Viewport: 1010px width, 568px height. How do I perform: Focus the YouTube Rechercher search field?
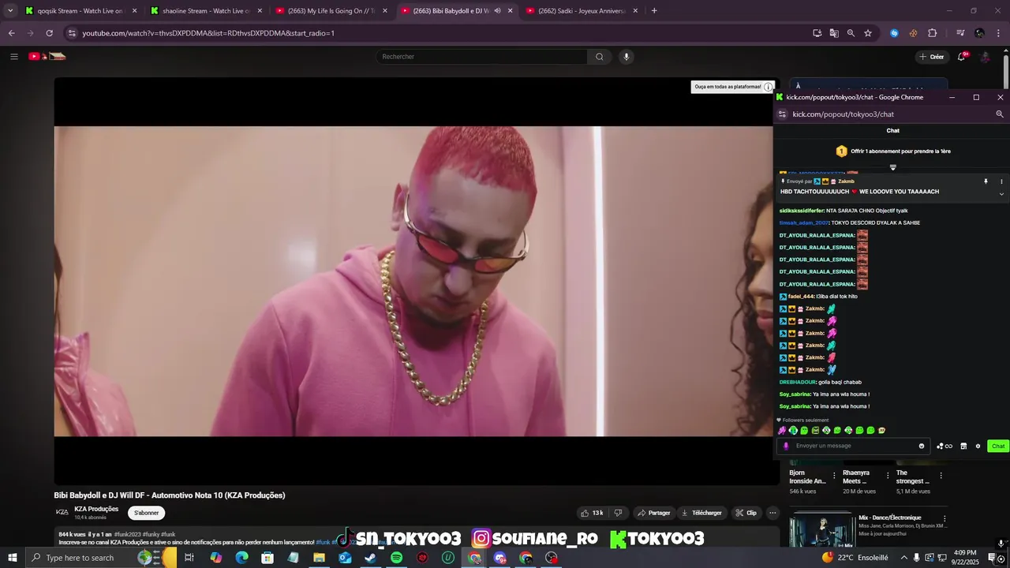tap(481, 57)
